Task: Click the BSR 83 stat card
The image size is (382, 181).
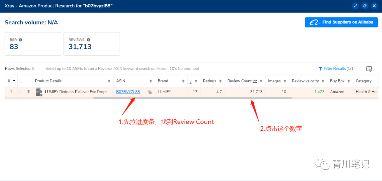Action: [33, 44]
